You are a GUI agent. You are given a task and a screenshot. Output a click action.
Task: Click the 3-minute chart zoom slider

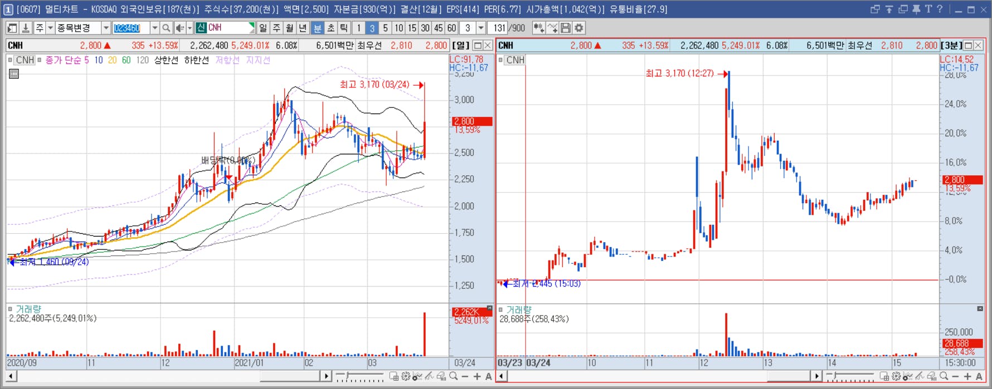tap(850, 377)
